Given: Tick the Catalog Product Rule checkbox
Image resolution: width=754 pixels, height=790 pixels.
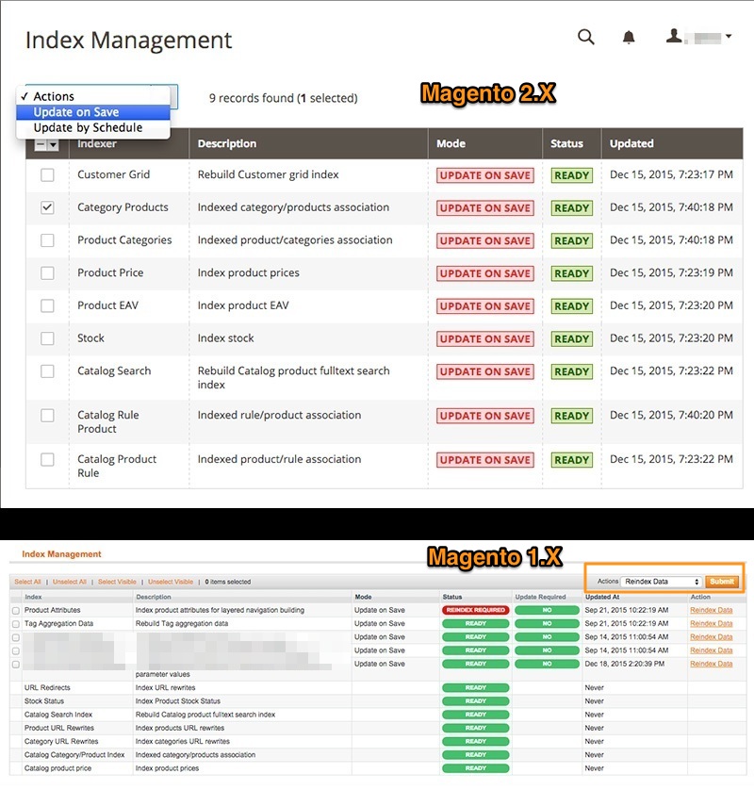Looking at the screenshot, I should click(47, 459).
